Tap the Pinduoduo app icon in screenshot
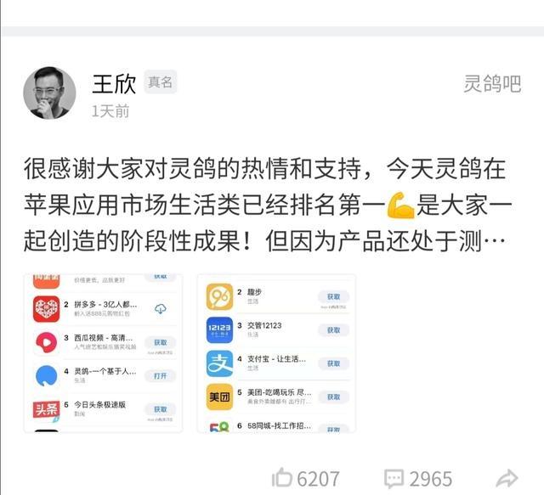 click(x=47, y=309)
